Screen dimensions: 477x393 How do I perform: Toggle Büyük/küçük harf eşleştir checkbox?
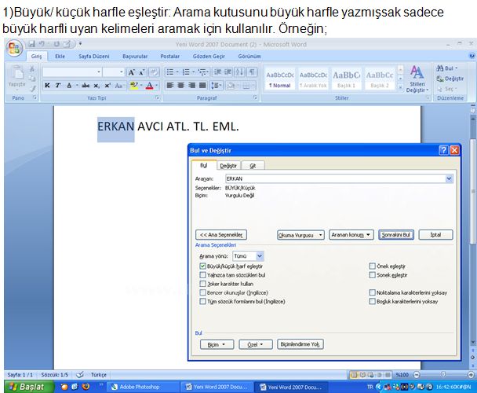[x=202, y=266]
